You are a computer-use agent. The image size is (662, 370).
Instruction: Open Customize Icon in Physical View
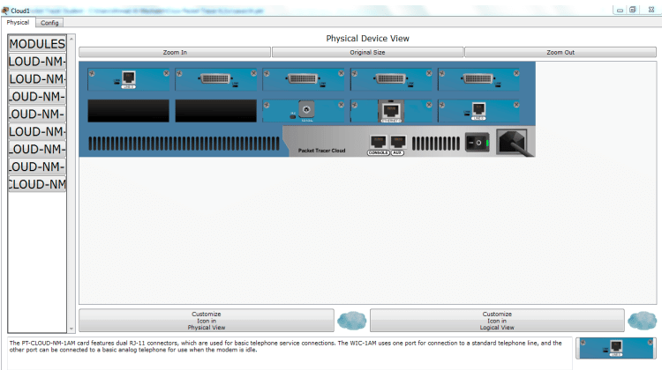coord(207,321)
